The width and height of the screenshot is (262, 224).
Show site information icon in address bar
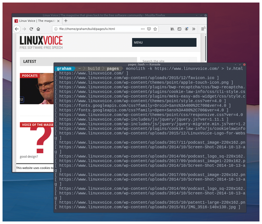[56, 29]
